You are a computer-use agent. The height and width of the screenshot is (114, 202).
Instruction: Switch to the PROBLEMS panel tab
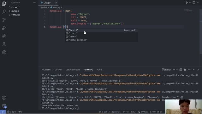[x=46, y=70]
